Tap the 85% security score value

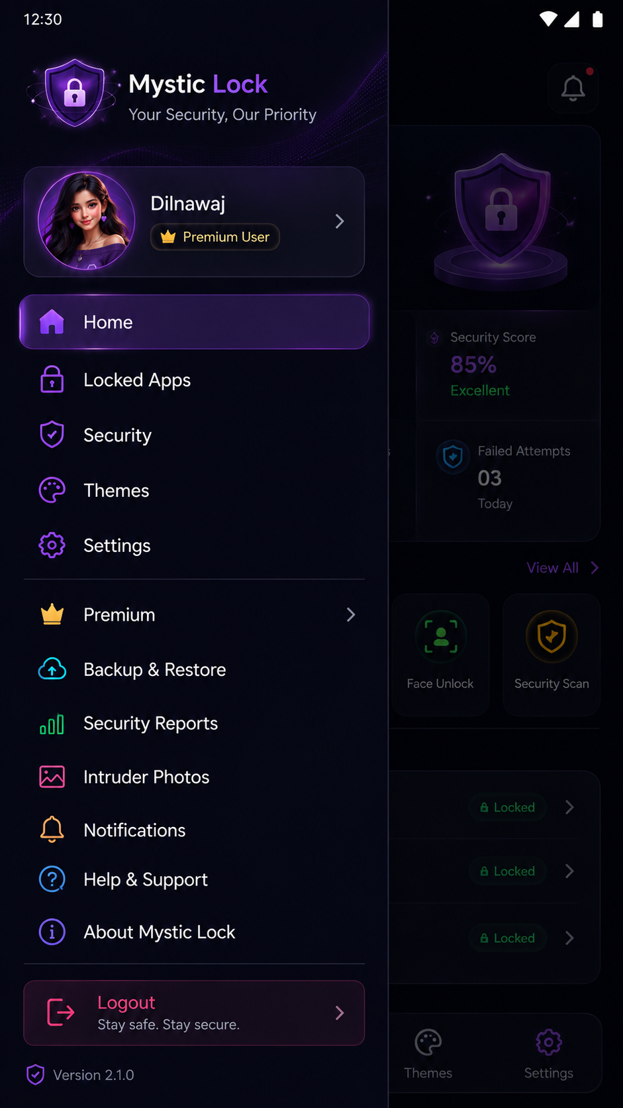click(x=473, y=364)
